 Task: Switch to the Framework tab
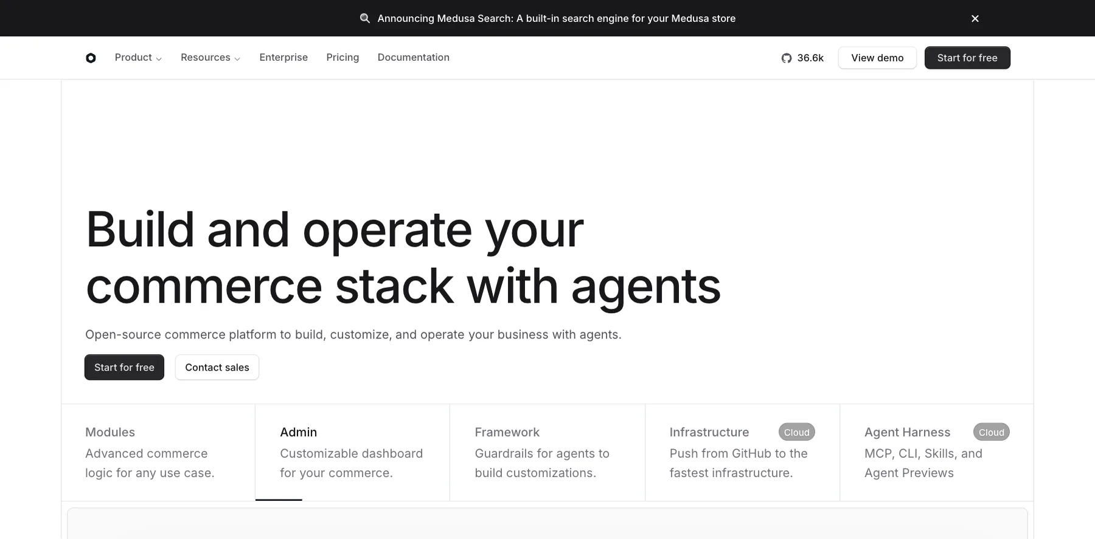547,452
